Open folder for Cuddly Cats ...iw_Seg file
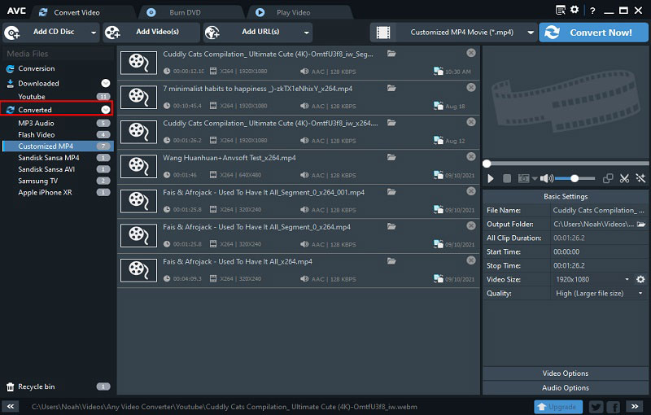Image resolution: width=651 pixels, height=415 pixels. tap(391, 54)
